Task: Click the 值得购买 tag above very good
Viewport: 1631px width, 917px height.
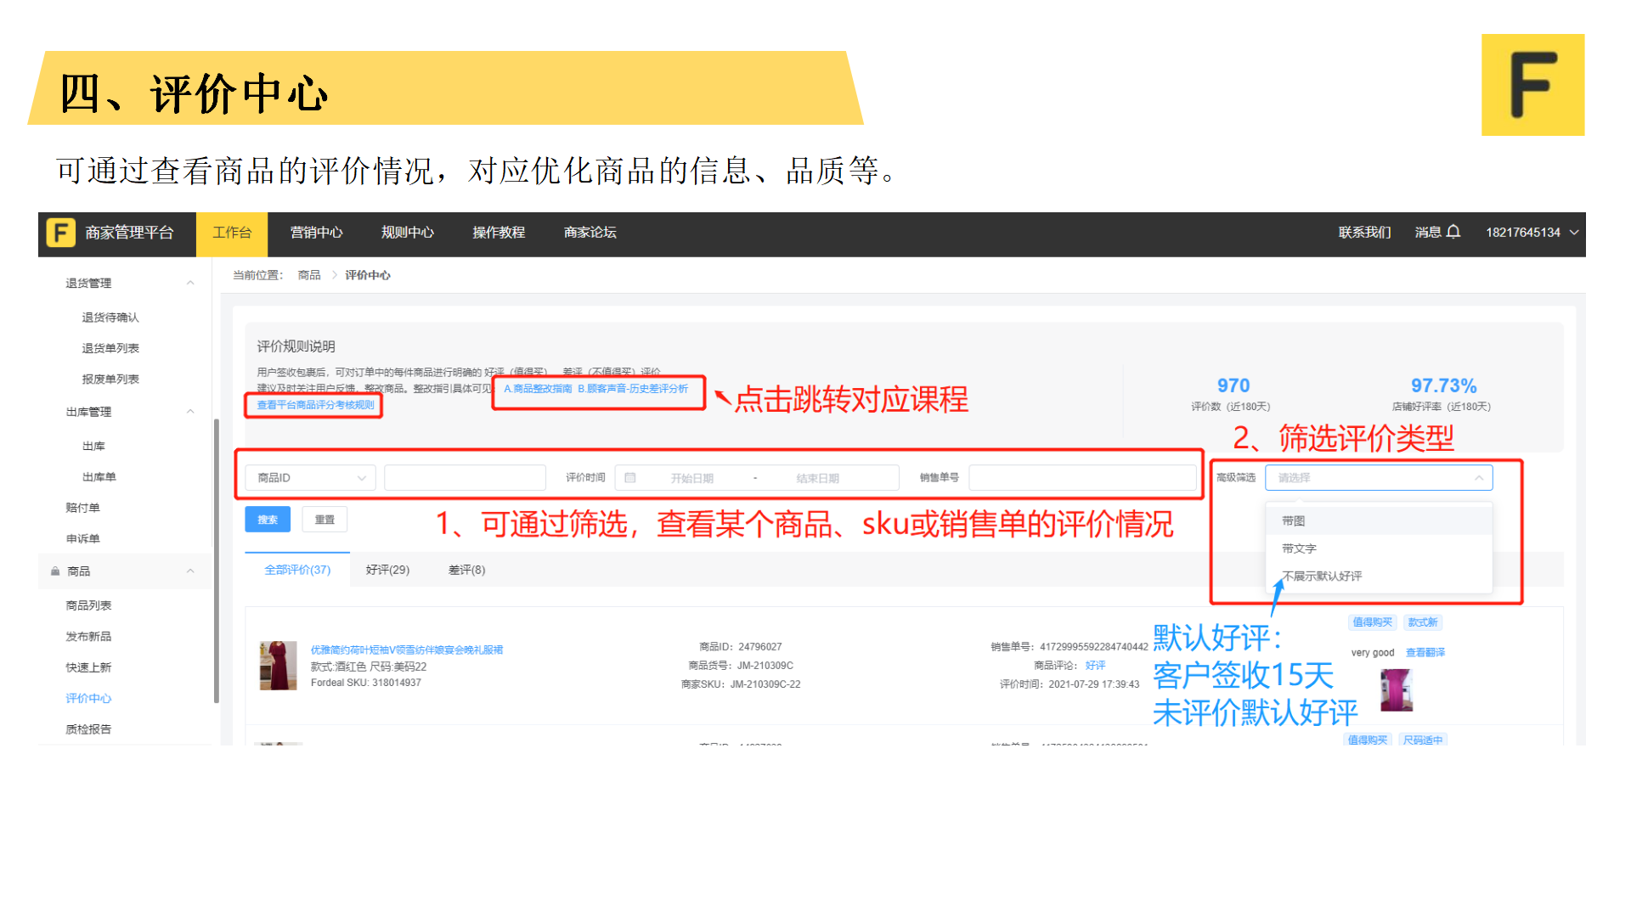Action: click(x=1372, y=622)
